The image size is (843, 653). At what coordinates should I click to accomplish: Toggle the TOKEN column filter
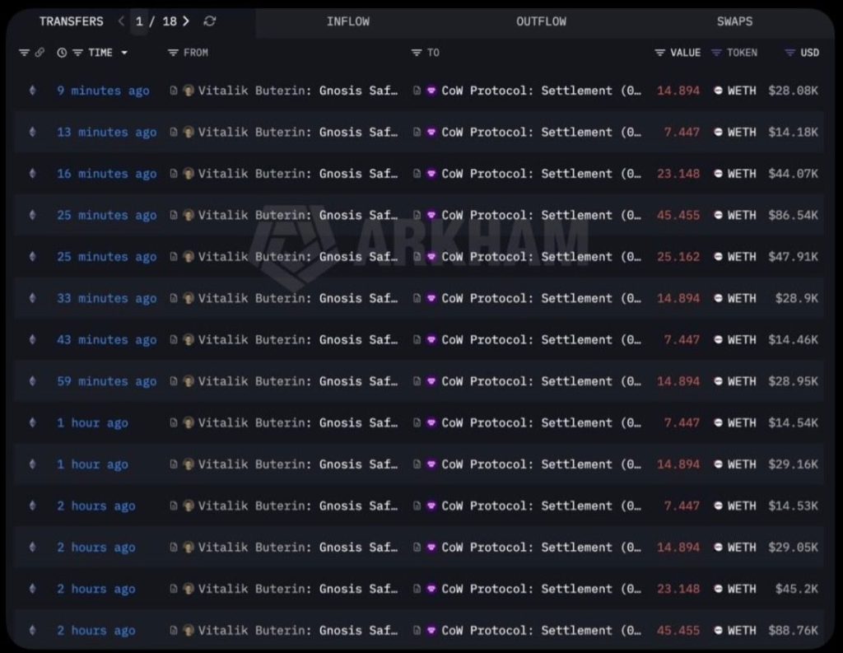[x=716, y=53]
